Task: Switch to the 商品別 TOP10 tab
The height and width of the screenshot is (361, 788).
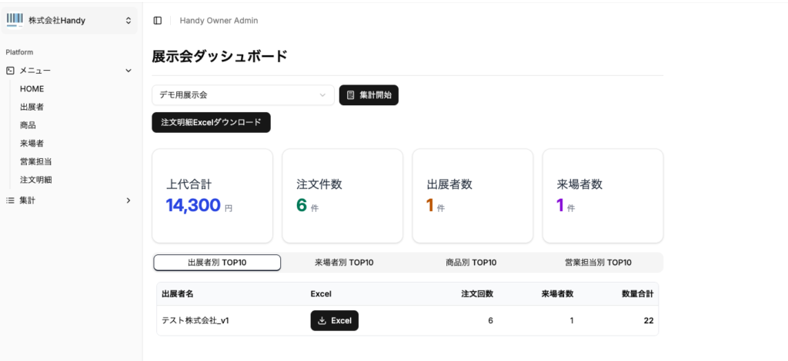Action: (x=471, y=263)
